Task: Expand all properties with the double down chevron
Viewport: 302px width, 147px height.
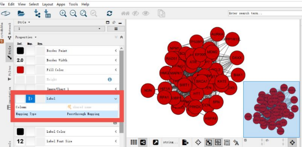Action: [116, 37]
